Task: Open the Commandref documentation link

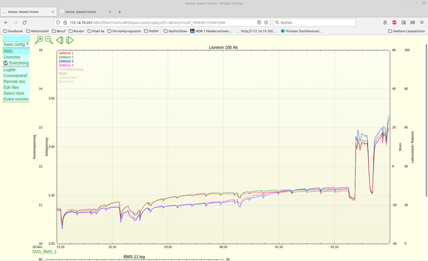Action: tap(15, 76)
